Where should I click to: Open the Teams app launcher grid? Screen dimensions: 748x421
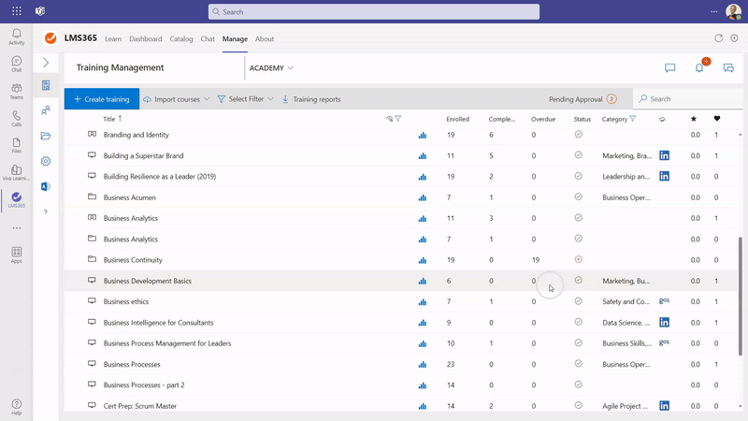click(x=17, y=11)
